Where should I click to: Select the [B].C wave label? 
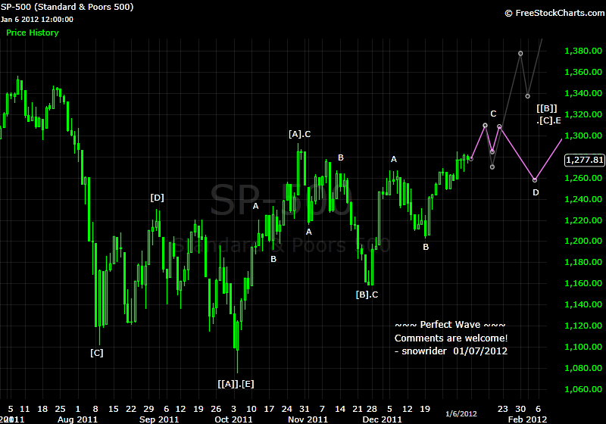tap(367, 295)
